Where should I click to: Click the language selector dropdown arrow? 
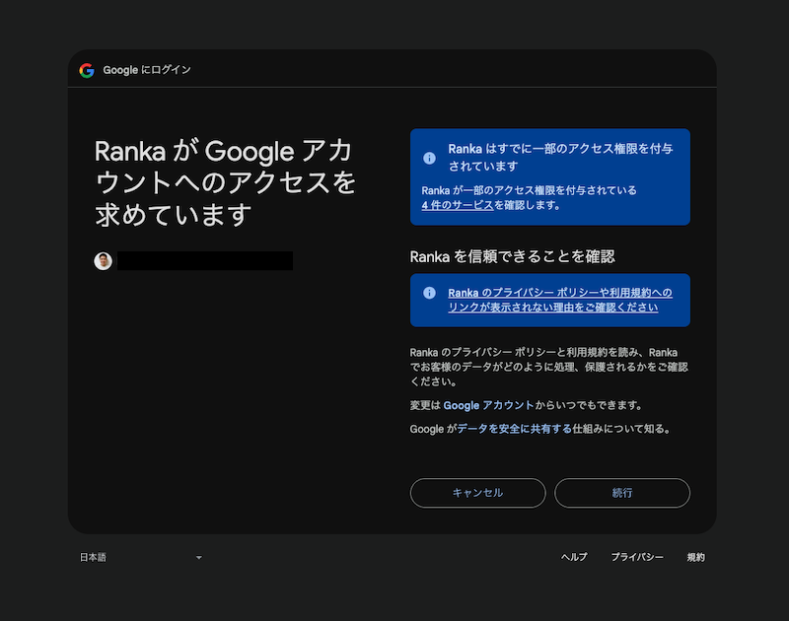coord(198,558)
